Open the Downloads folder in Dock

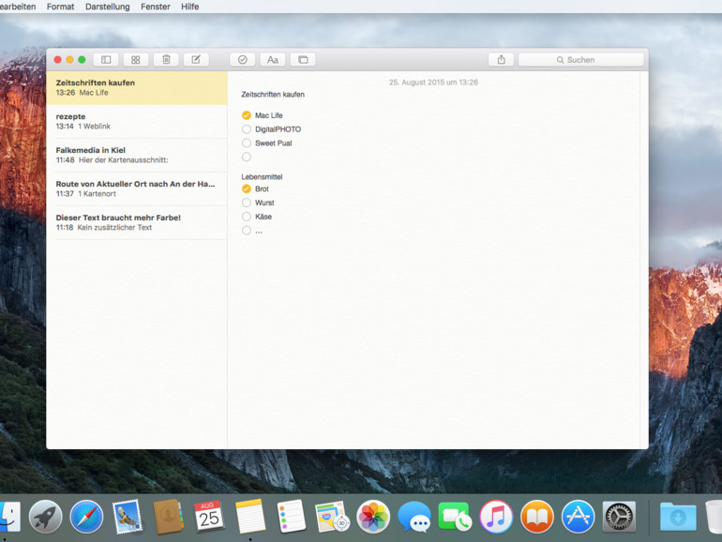[x=678, y=517]
